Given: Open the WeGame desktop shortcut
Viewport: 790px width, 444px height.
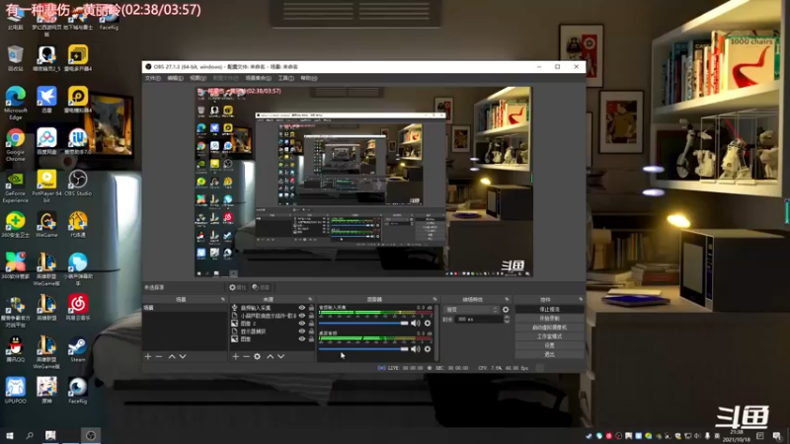Looking at the screenshot, I should (x=46, y=225).
